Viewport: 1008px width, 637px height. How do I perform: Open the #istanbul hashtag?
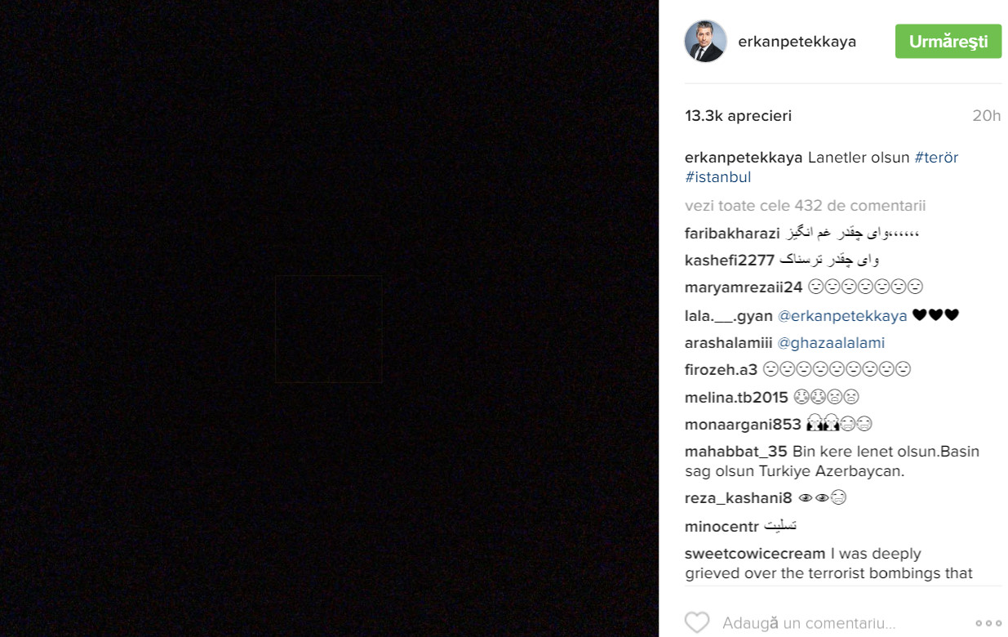pos(718,177)
